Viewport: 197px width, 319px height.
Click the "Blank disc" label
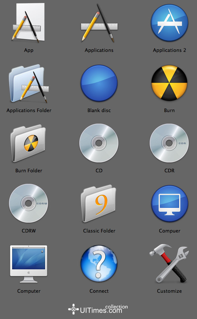(99, 110)
